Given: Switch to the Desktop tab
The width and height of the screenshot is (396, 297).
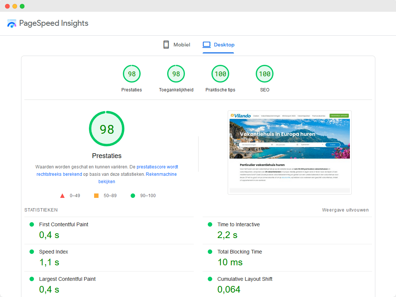Looking at the screenshot, I should tap(218, 45).
